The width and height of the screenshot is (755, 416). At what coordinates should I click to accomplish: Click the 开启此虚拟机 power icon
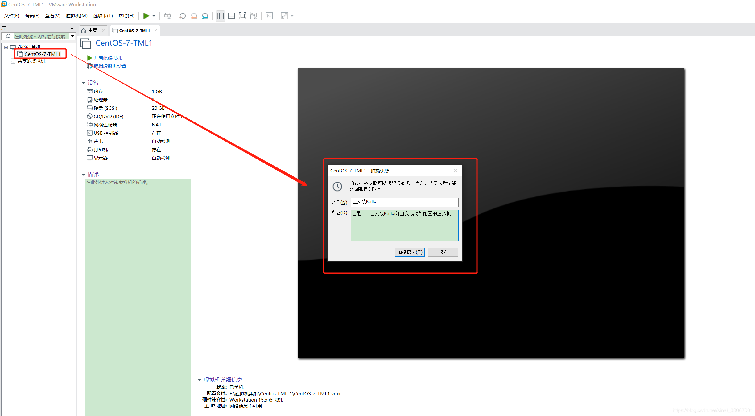tap(90, 58)
